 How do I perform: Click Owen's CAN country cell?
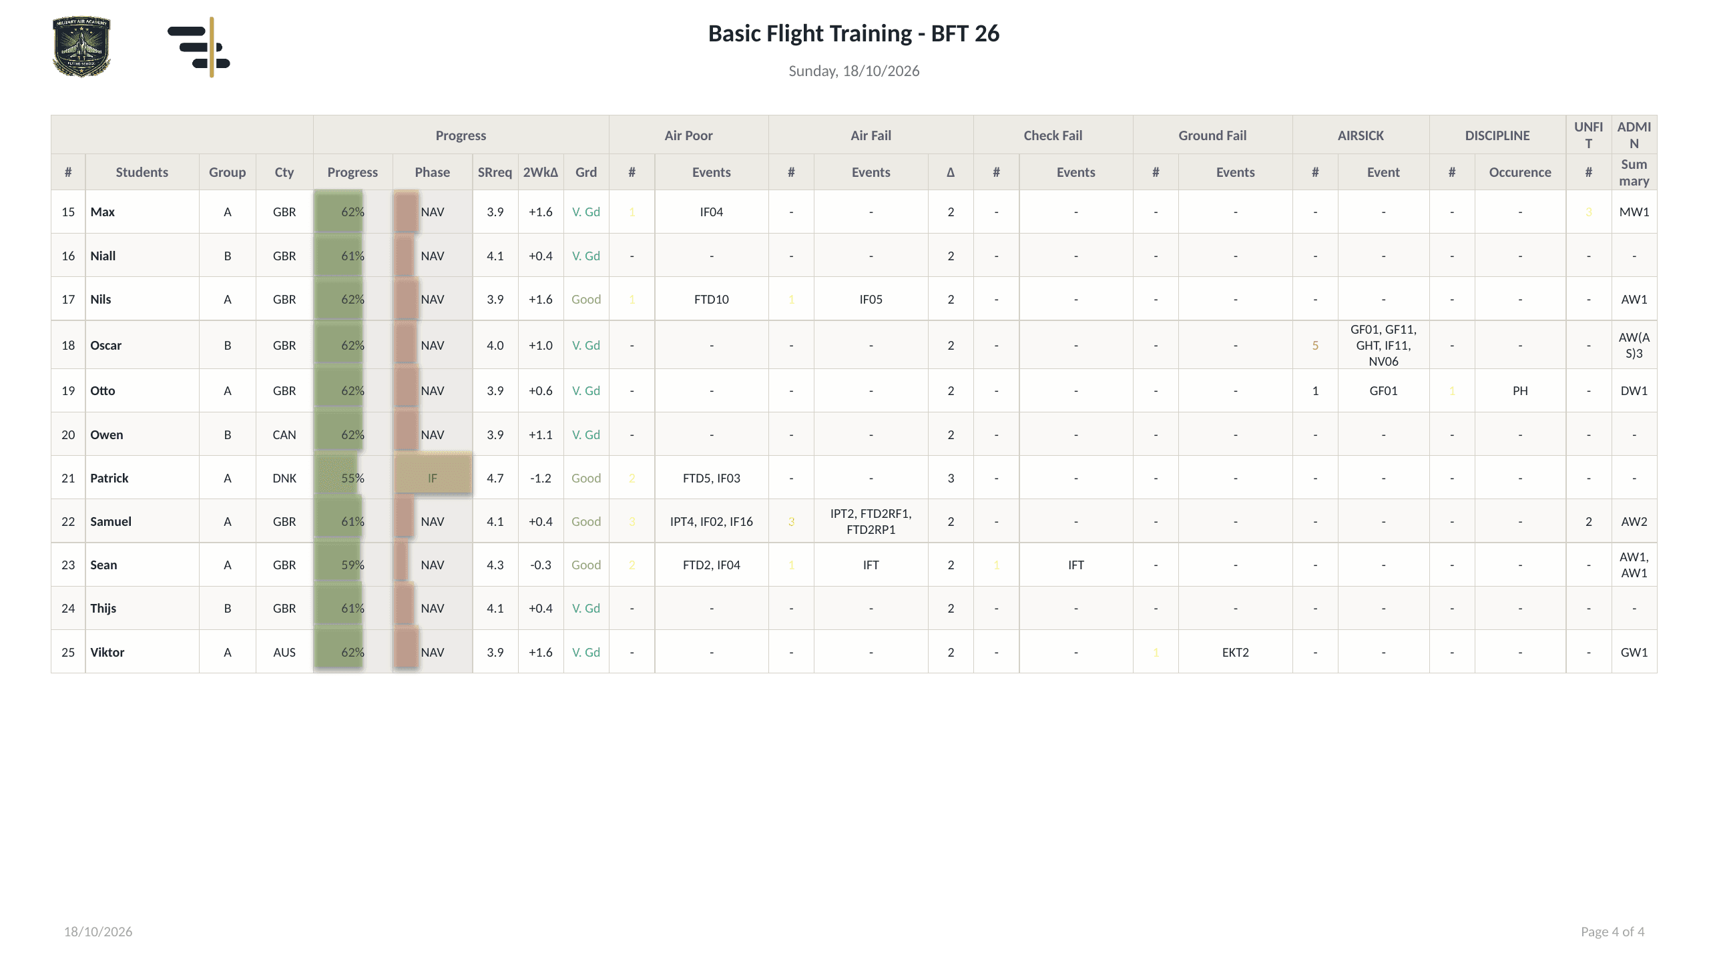pyautogui.click(x=284, y=435)
